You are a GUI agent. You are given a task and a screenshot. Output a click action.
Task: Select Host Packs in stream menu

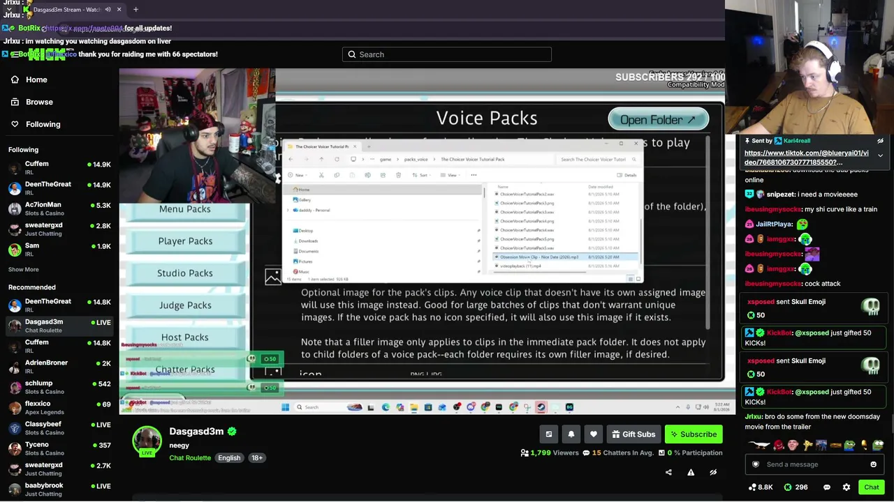tap(185, 337)
